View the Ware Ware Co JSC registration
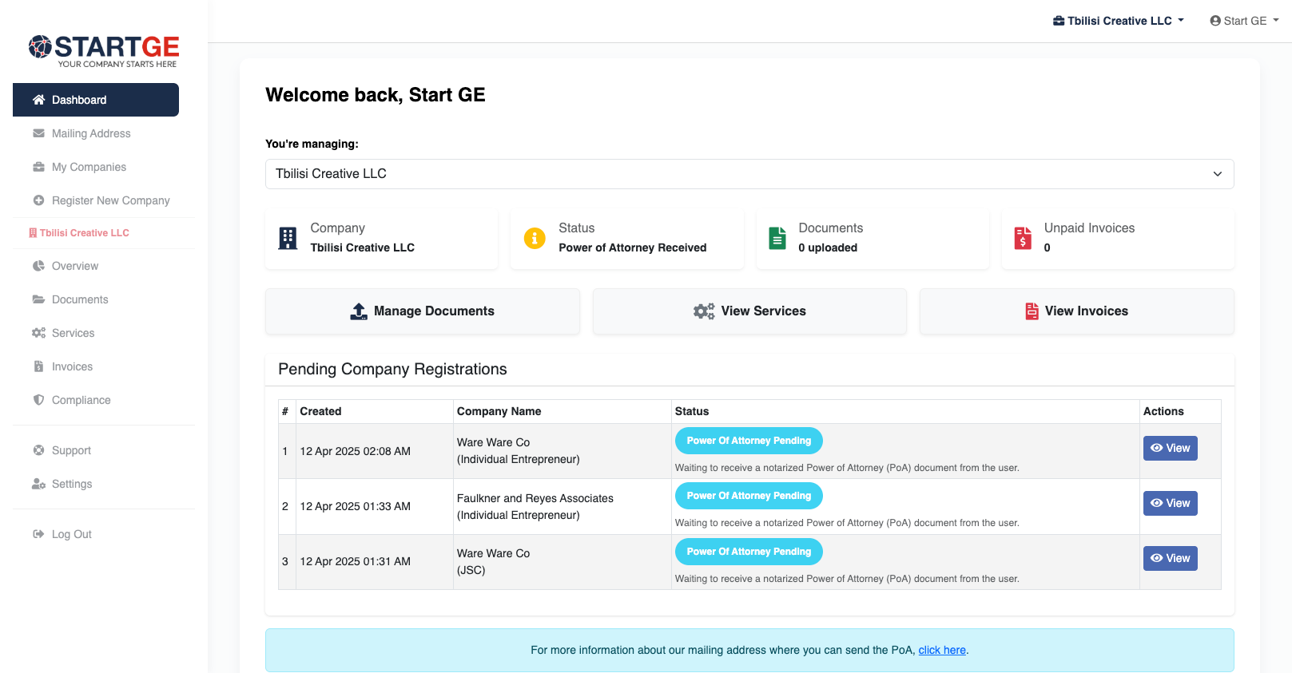This screenshot has height=673, width=1292. [x=1171, y=558]
